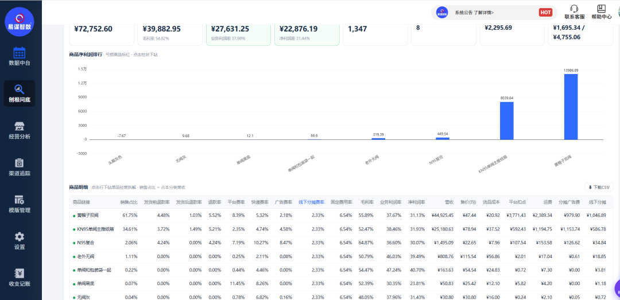620x300 pixels.
Task: Click the KN95单阀主推纸箱 bar in chart
Action: (x=506, y=120)
